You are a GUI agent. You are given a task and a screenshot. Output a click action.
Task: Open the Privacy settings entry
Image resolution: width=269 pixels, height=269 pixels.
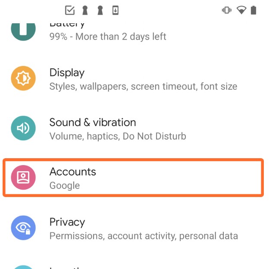[134, 228]
